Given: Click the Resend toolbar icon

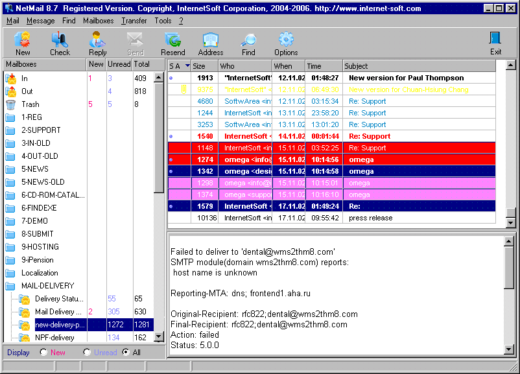Looking at the screenshot, I should [x=172, y=43].
